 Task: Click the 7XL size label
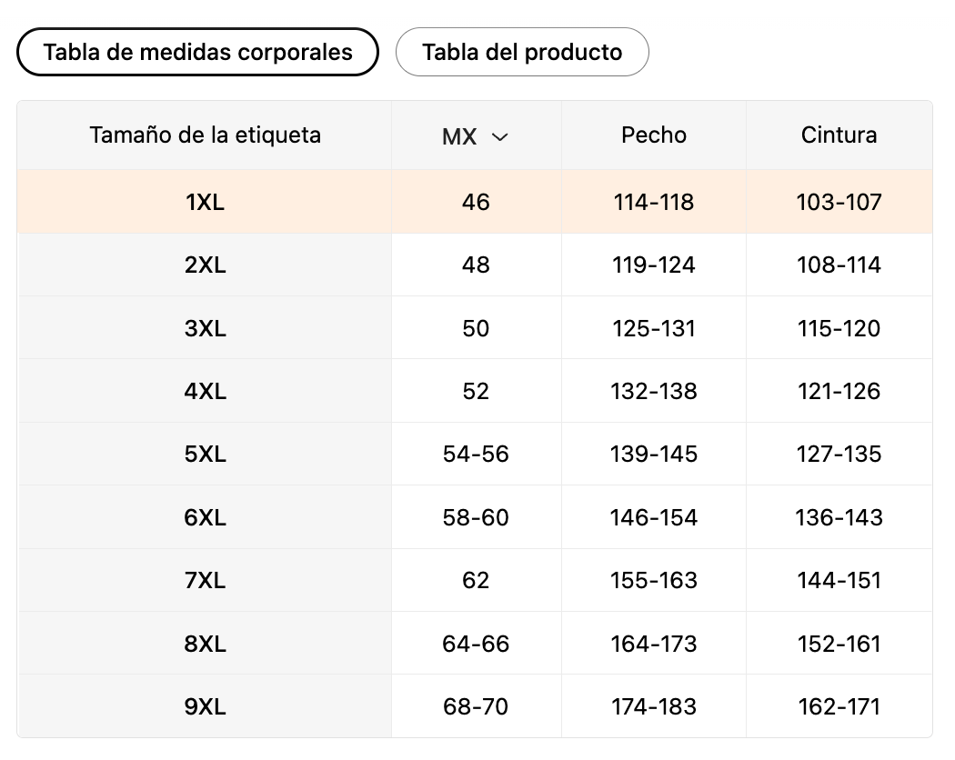205,580
